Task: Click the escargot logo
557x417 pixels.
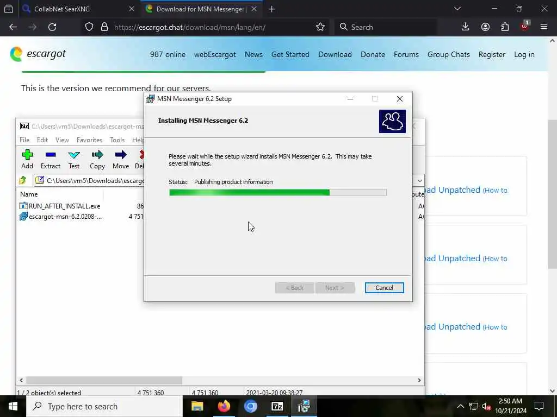Action: pyautogui.click(x=38, y=54)
